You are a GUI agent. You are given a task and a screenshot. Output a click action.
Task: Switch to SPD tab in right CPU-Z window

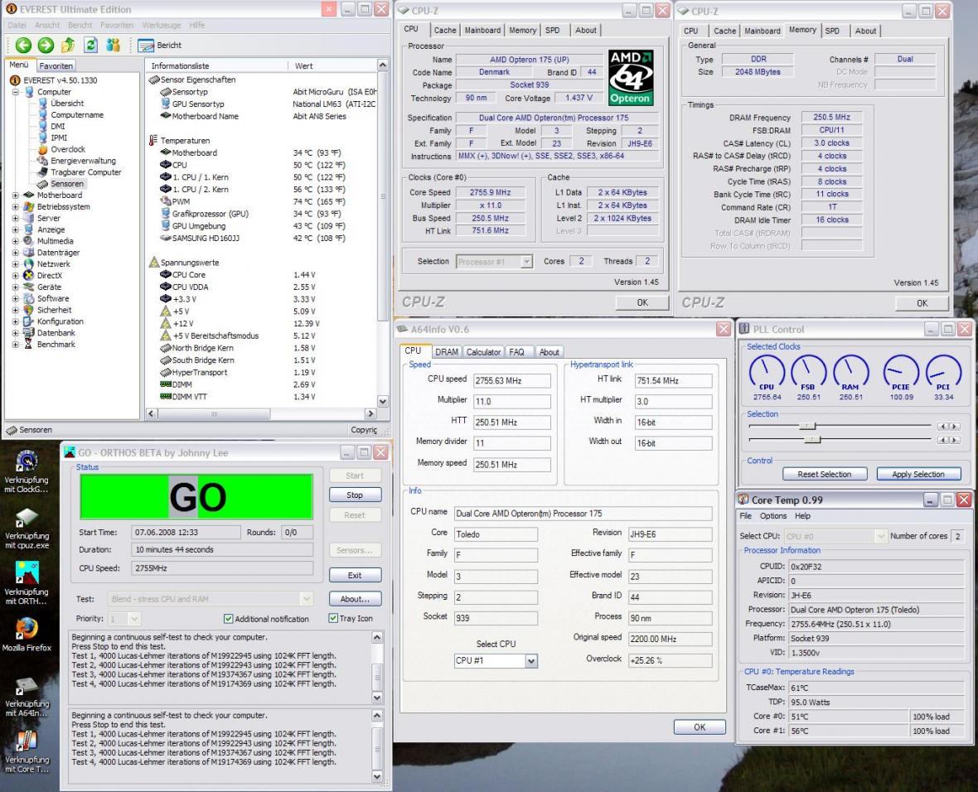click(832, 31)
